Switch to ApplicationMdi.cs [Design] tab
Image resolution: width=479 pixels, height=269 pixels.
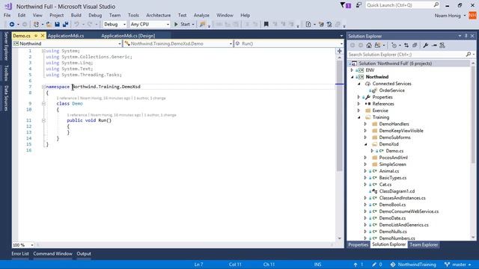click(x=128, y=36)
